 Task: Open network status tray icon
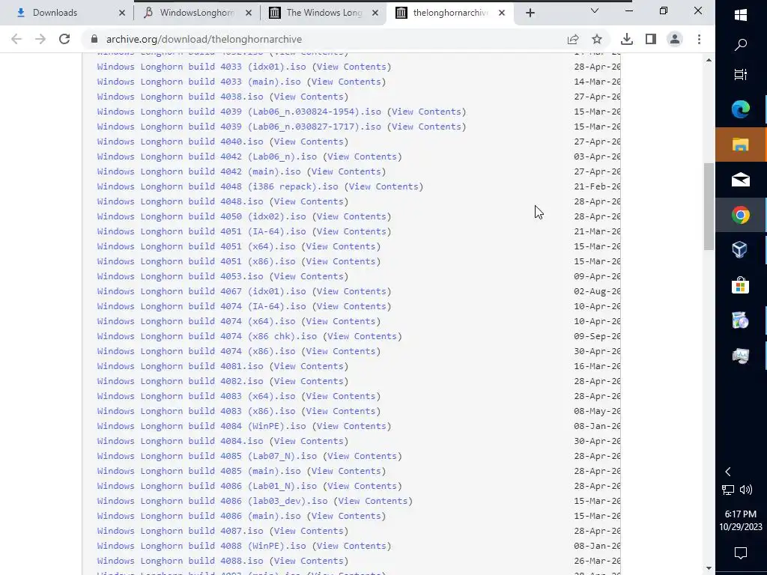click(x=728, y=490)
